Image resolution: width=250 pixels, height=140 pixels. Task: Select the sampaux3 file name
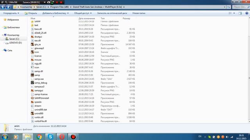pyautogui.click(x=39, y=87)
